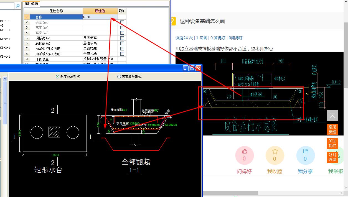Click the 全部翻起 section label
The height and width of the screenshot is (197, 348).
click(x=136, y=162)
